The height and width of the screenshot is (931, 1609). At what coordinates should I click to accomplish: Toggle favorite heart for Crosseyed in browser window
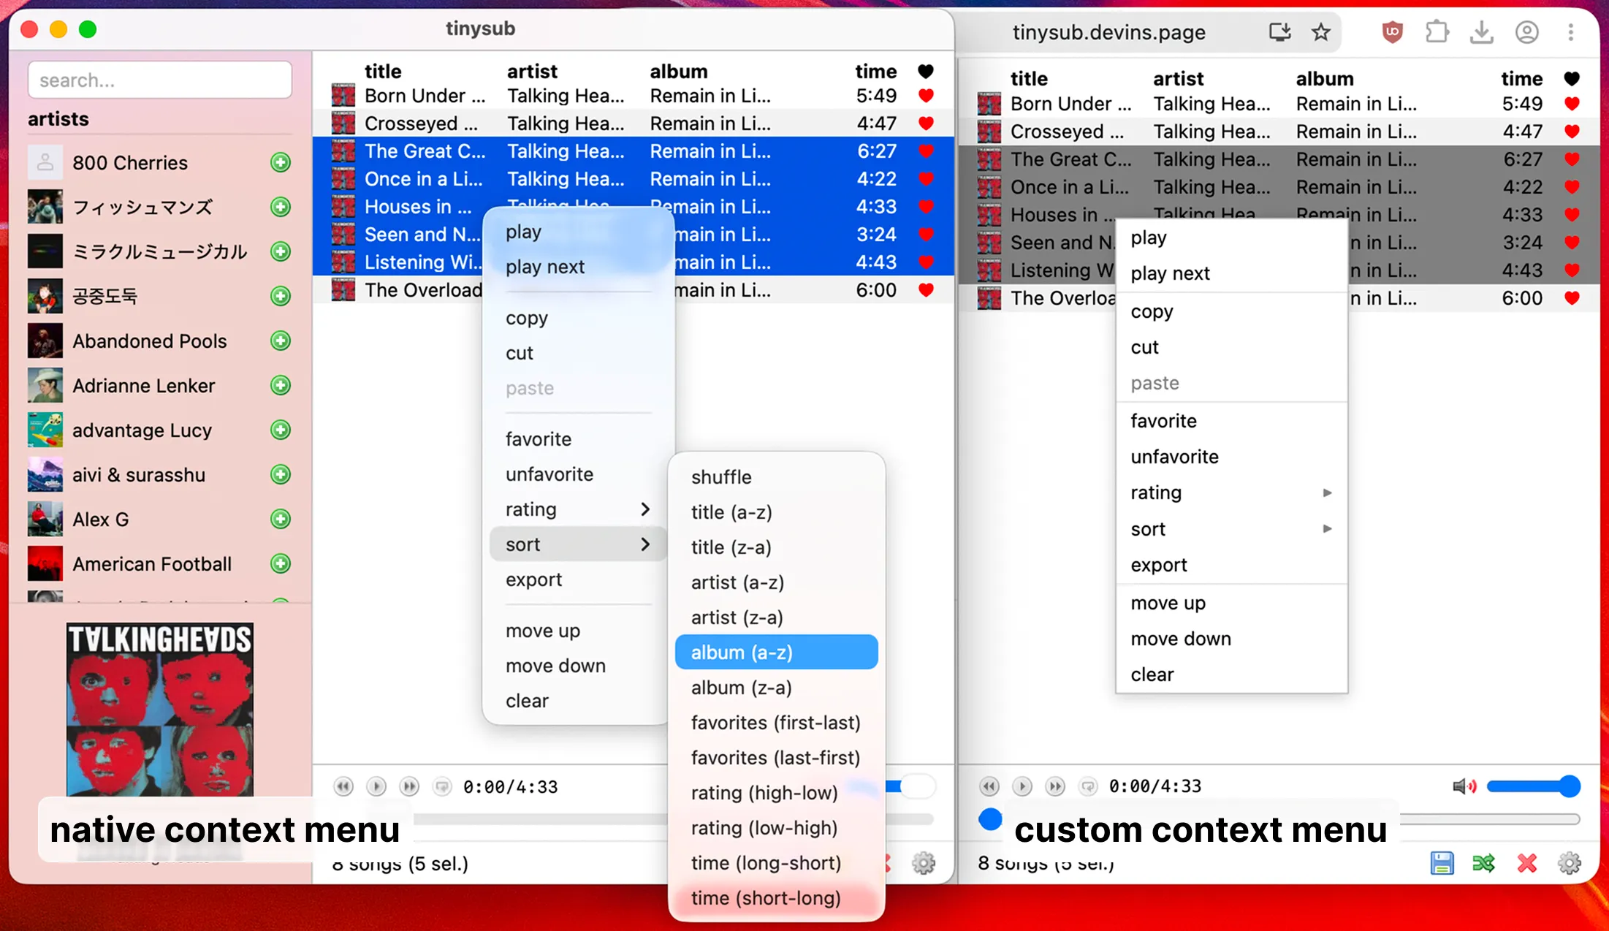click(x=1572, y=131)
